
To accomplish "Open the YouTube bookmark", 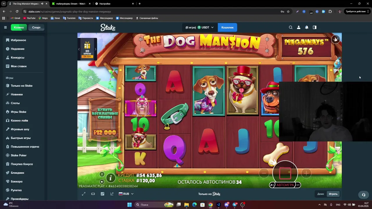I will [x=29, y=18].
